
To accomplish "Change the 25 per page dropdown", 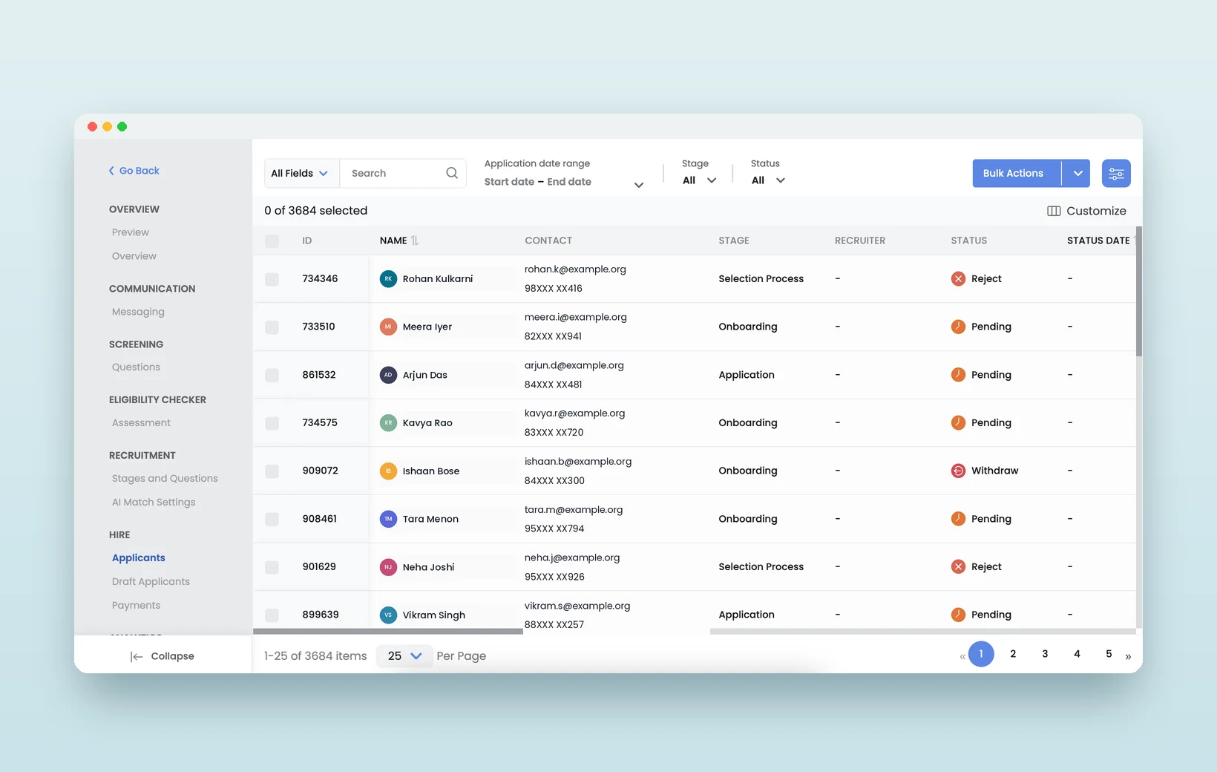I will click(404, 656).
